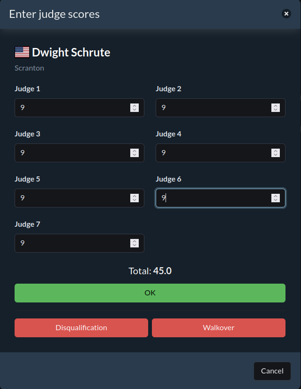Close the judge scores dialog

[286, 14]
